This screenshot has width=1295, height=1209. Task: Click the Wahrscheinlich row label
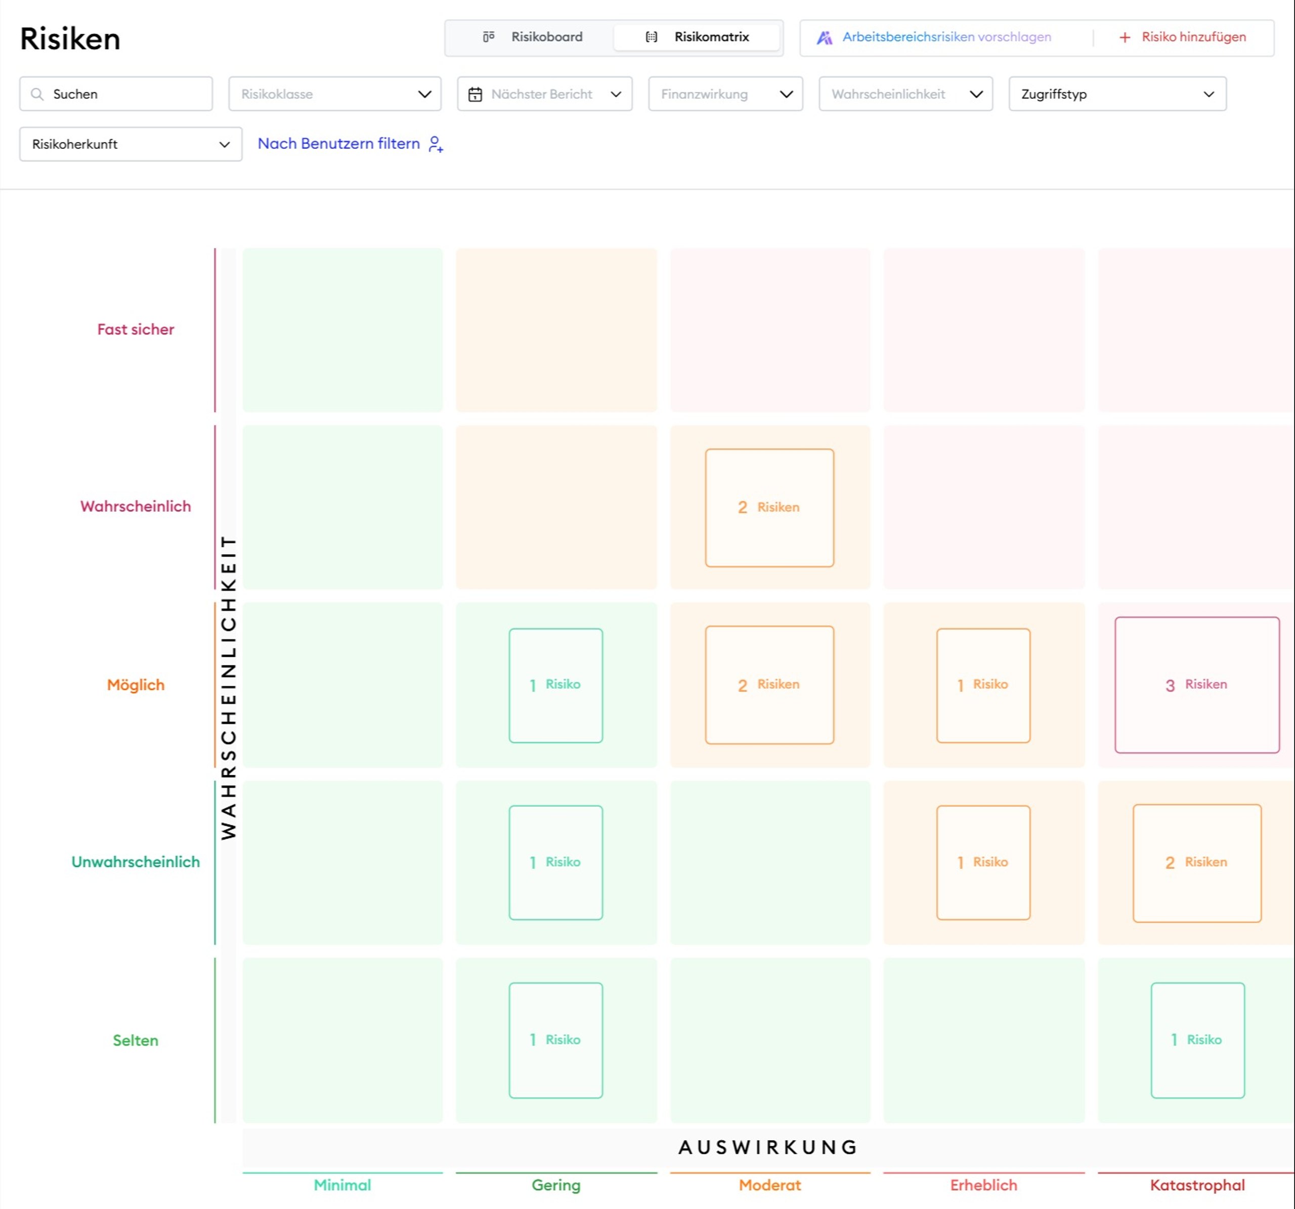(x=136, y=507)
